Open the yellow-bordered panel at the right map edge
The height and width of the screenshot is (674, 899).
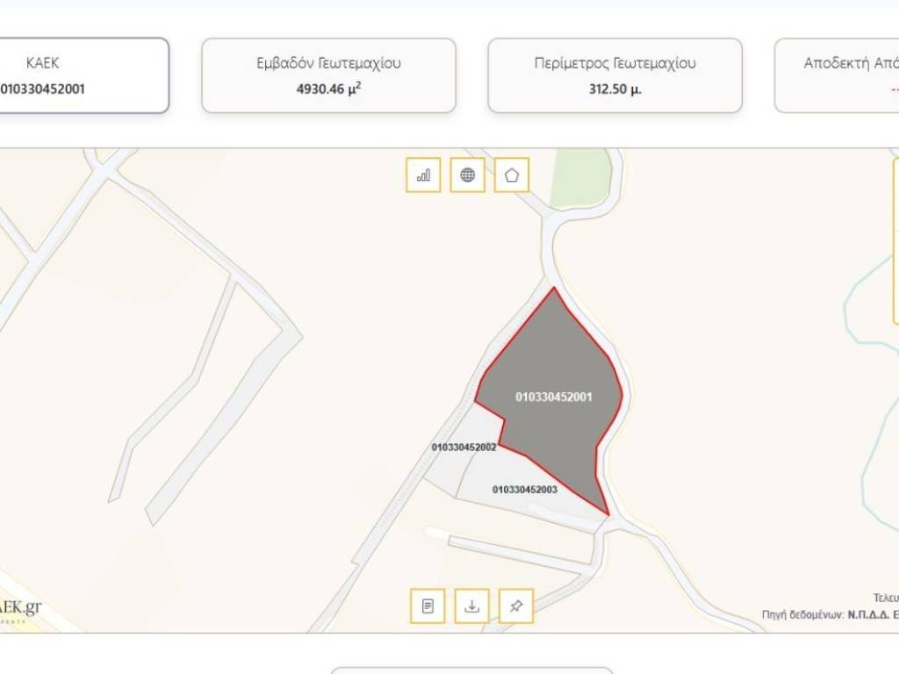tap(895, 240)
